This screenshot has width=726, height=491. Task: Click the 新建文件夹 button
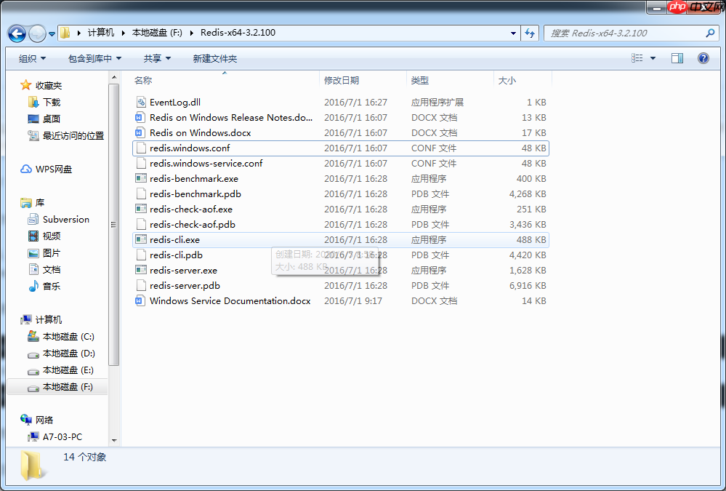pos(215,58)
